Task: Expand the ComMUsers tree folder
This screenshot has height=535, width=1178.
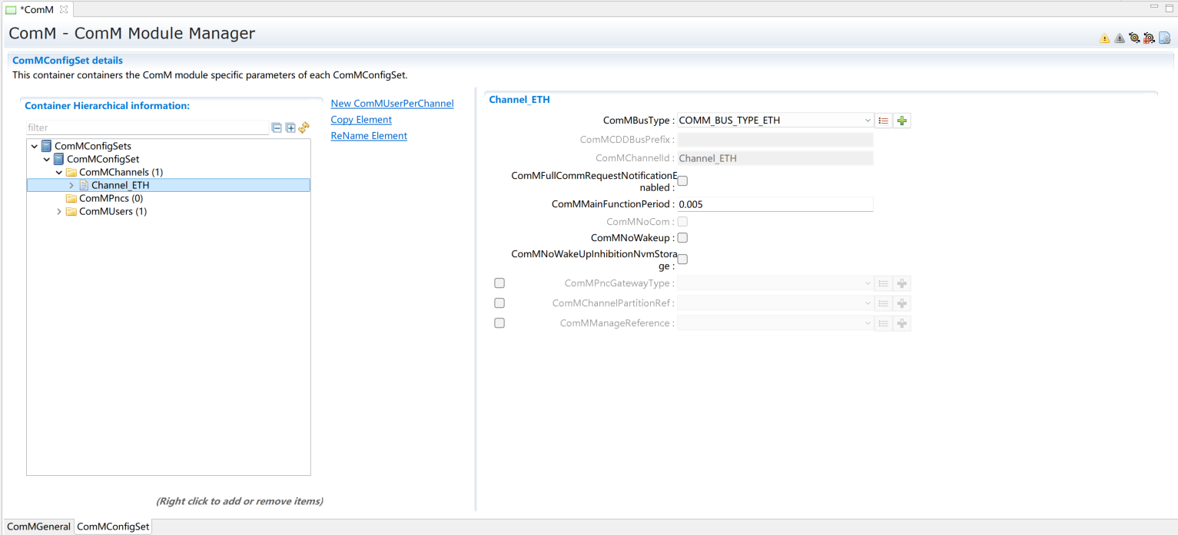Action: [60, 212]
